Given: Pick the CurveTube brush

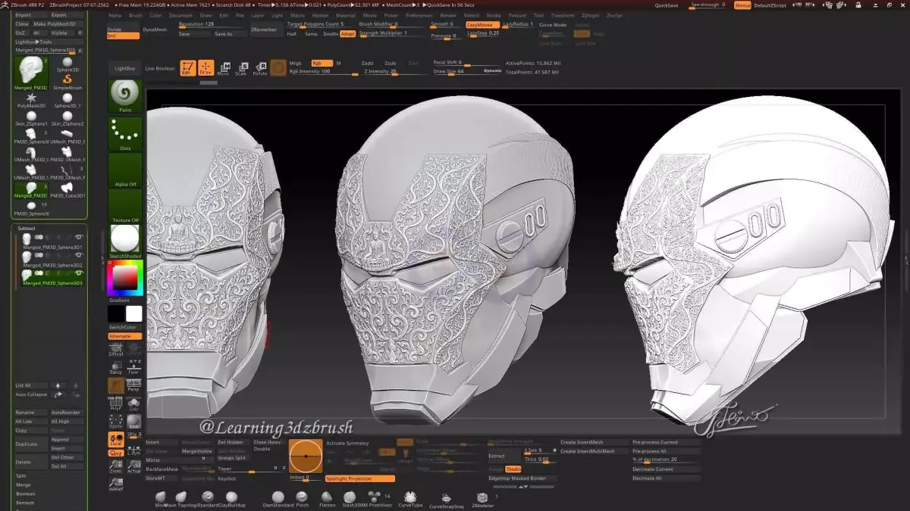Looking at the screenshot, I should (x=410, y=499).
